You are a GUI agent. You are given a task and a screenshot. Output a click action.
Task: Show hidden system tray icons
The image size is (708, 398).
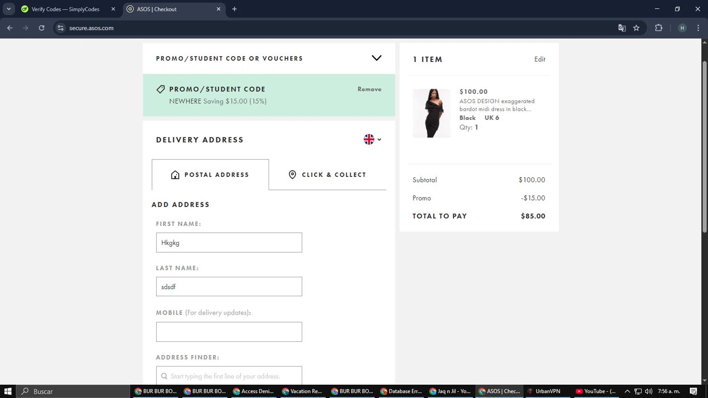click(x=627, y=391)
